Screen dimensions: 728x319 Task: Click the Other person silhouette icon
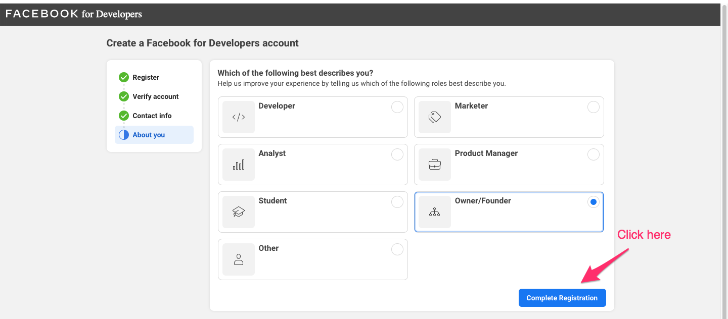point(239,259)
